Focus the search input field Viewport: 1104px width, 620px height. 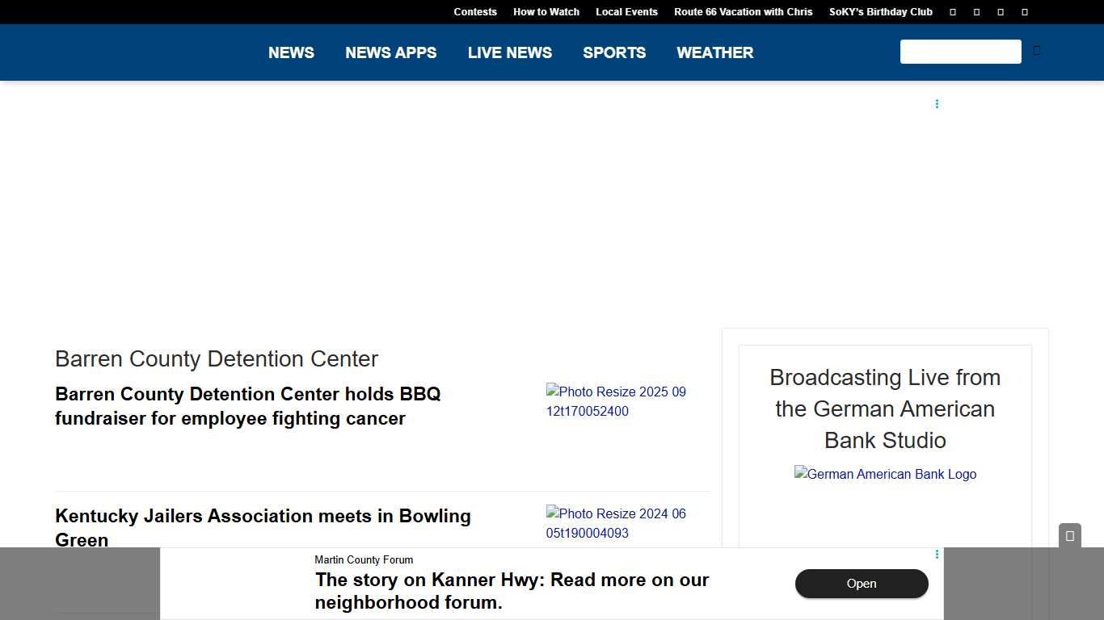(960, 52)
